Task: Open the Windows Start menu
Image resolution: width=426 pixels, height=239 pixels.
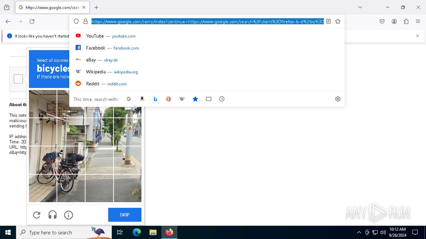Action: pyautogui.click(x=8, y=232)
